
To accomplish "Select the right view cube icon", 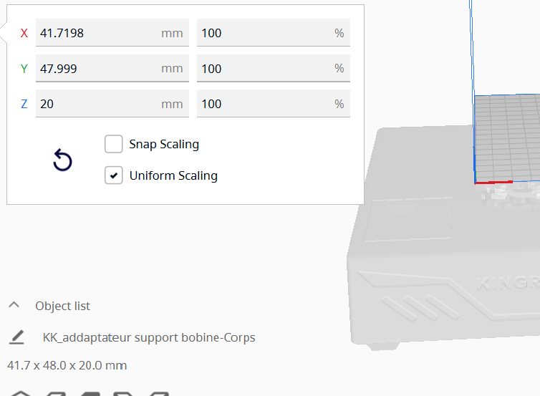I will click(159, 394).
